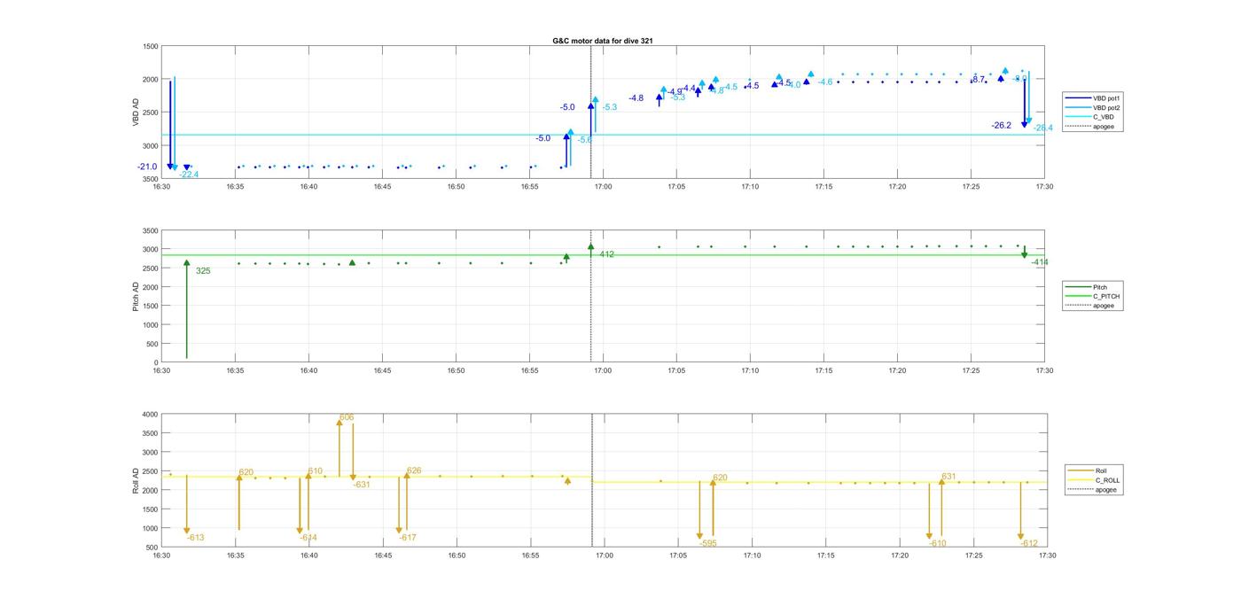The height and width of the screenshot is (614, 1241).
Task: Click the "-4.6" value label in VBD plot
Action: (824, 82)
